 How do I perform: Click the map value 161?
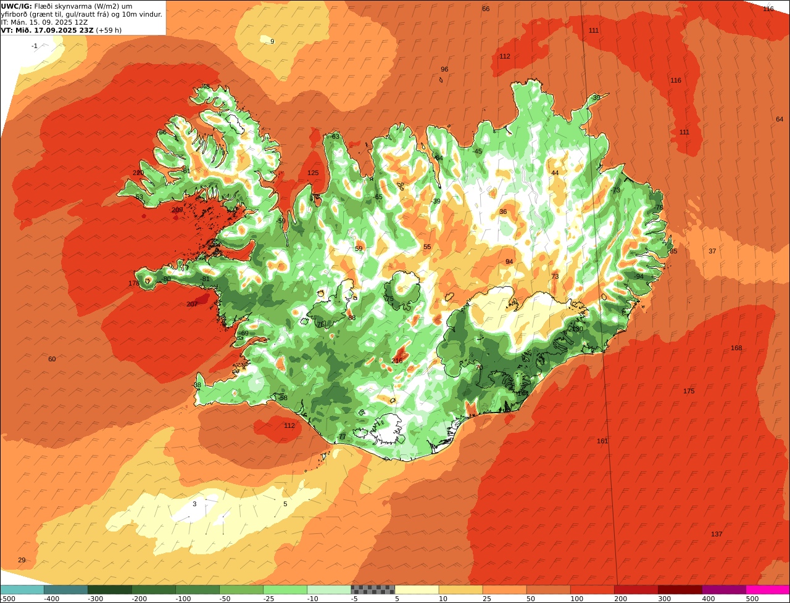(x=602, y=441)
